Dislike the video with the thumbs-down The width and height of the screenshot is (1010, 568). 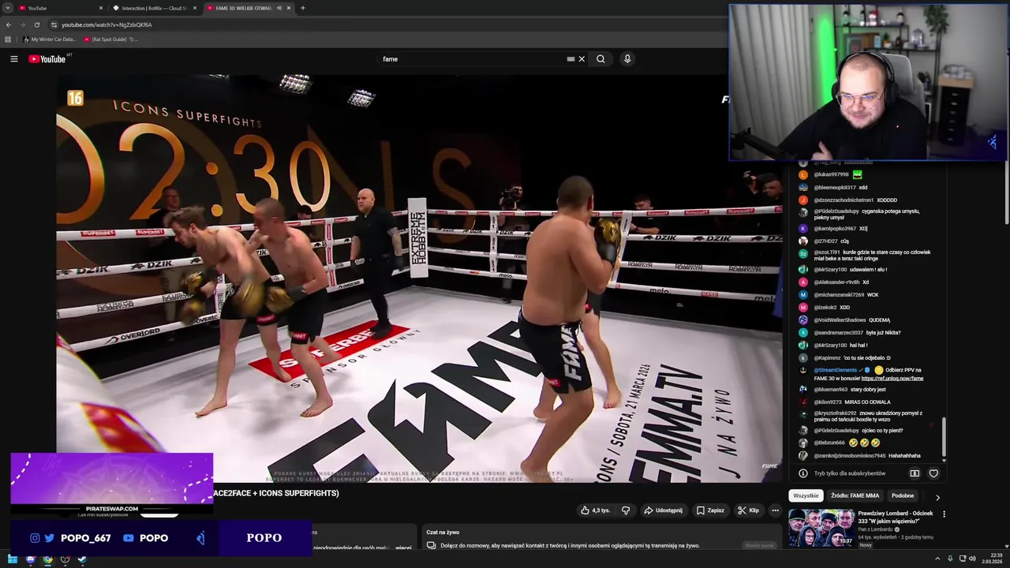626,510
